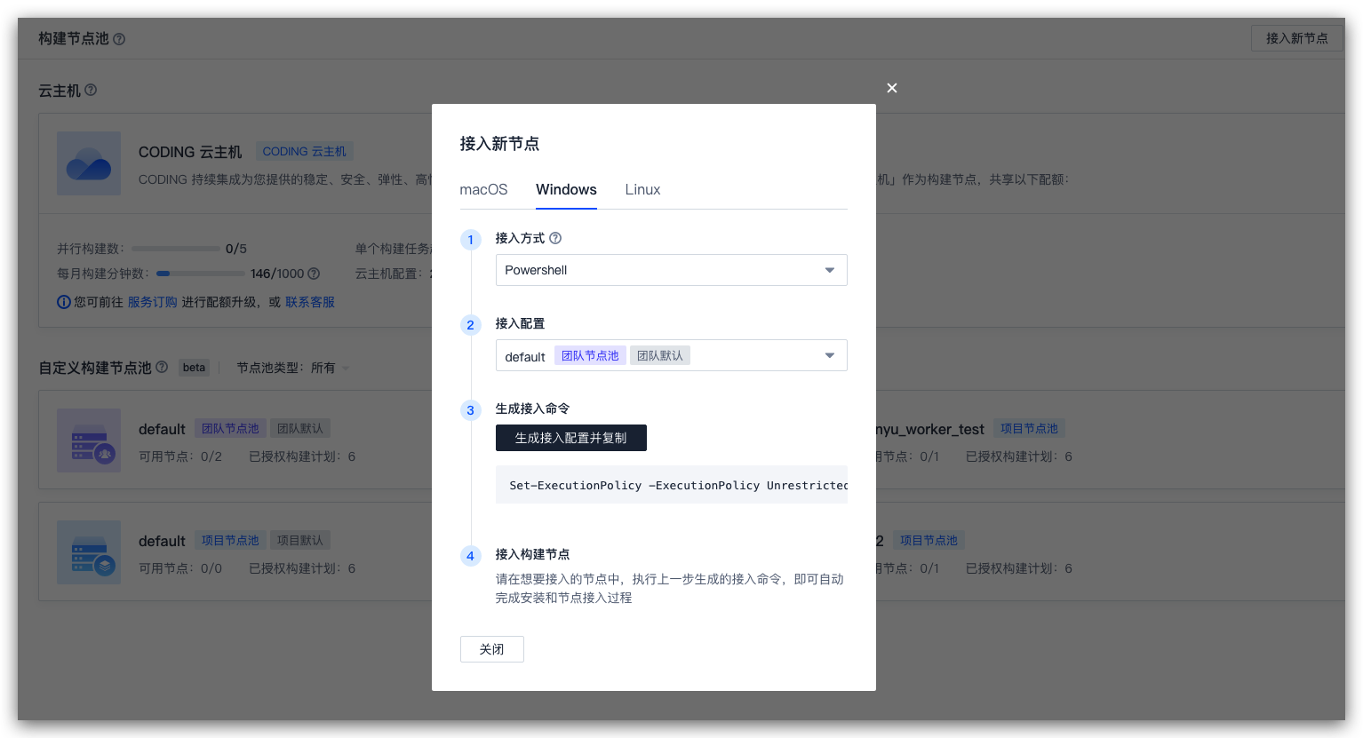Click the default 团队节点池 server icon

coord(89,440)
